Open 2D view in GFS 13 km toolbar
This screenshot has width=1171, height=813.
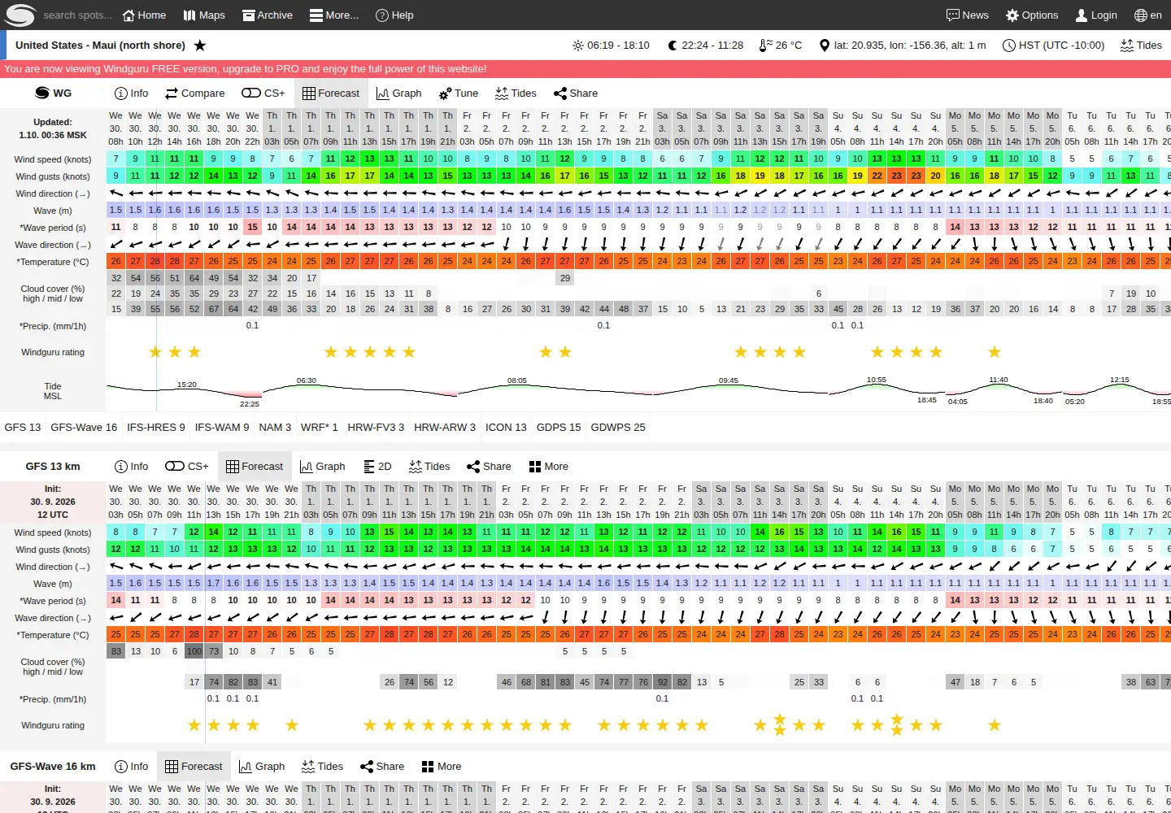pyautogui.click(x=377, y=466)
